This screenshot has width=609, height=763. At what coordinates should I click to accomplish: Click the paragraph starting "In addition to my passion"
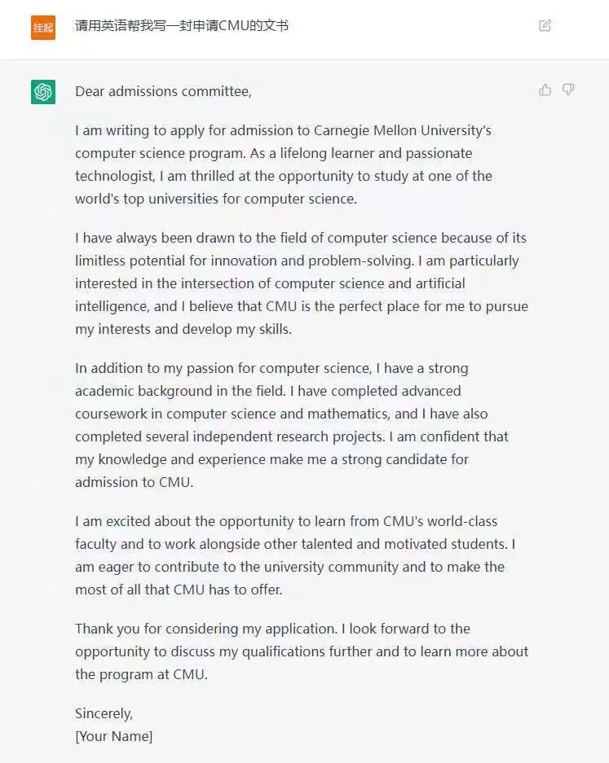tap(292, 425)
